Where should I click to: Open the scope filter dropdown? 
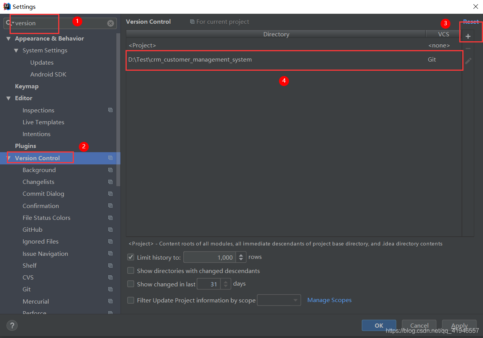point(279,300)
